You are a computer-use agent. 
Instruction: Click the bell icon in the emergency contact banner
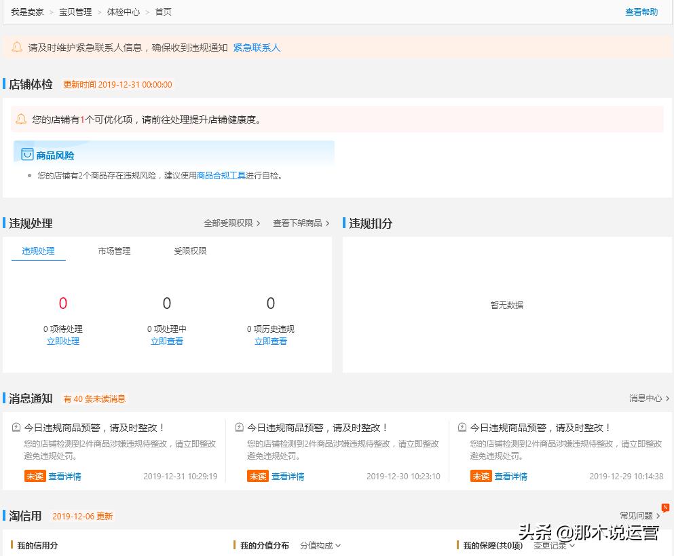click(18, 46)
